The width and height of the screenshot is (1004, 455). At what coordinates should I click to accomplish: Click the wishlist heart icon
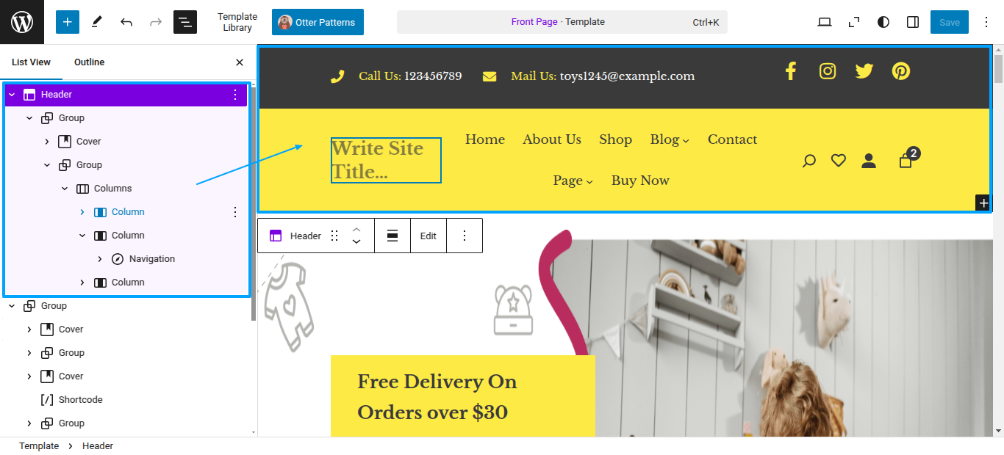[x=839, y=160]
